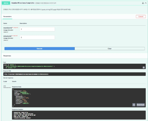Select the Parameters tab
Screen dimensions: 148x121
click(x=7, y=16)
